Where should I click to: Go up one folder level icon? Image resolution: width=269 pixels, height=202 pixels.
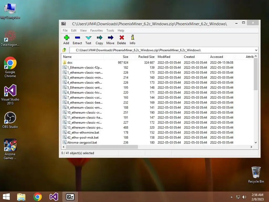point(65,50)
